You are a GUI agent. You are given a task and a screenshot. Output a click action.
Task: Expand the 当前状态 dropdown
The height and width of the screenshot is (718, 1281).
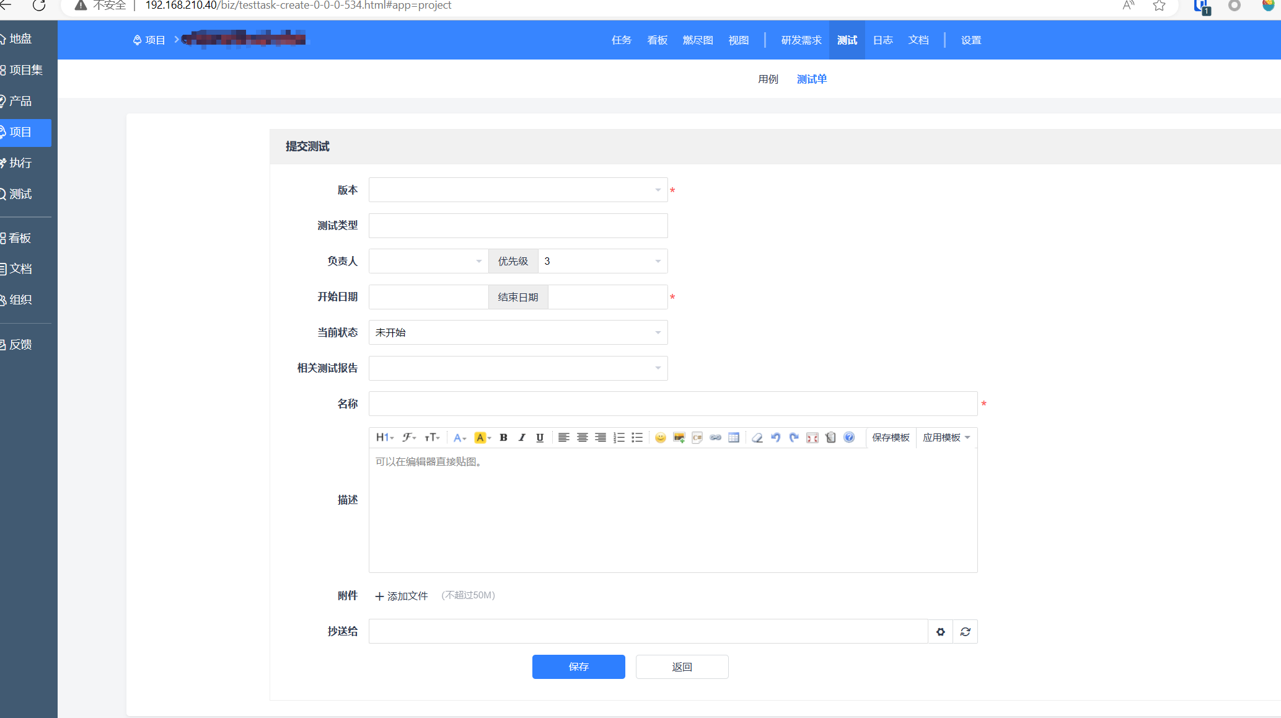(517, 333)
